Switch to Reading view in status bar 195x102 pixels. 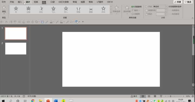[155, 96]
